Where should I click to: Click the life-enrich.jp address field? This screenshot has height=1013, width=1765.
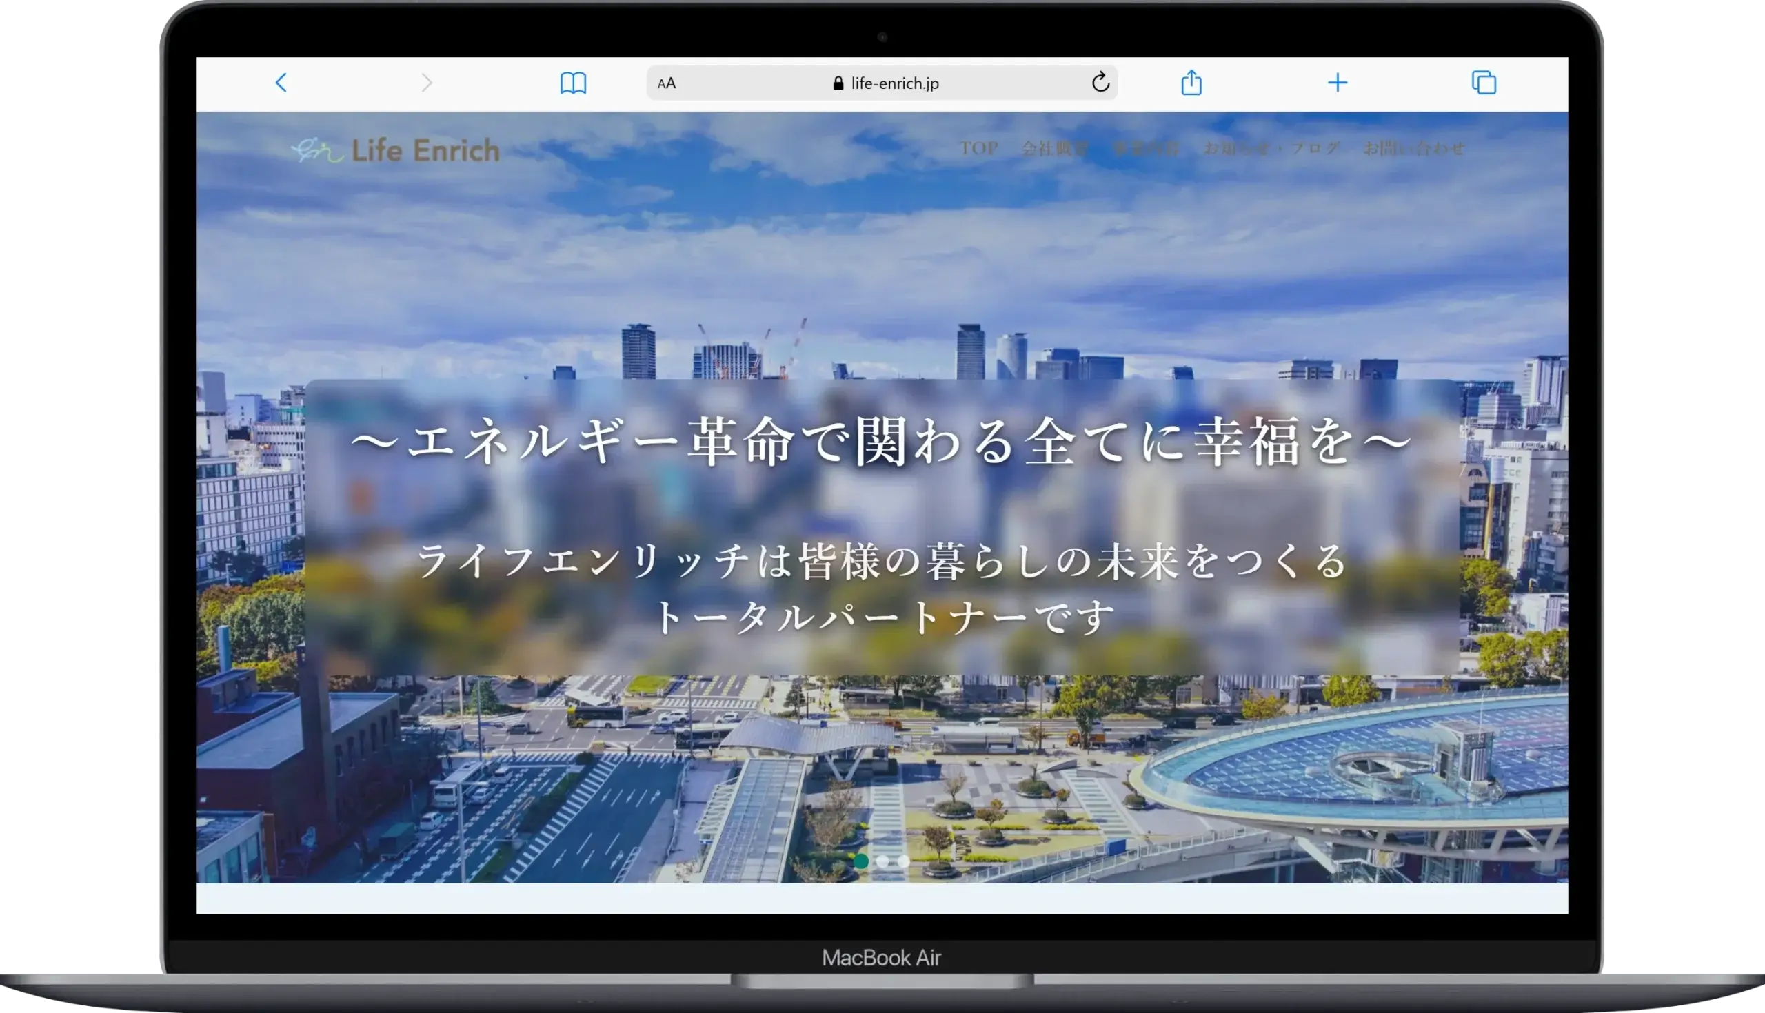(x=894, y=83)
